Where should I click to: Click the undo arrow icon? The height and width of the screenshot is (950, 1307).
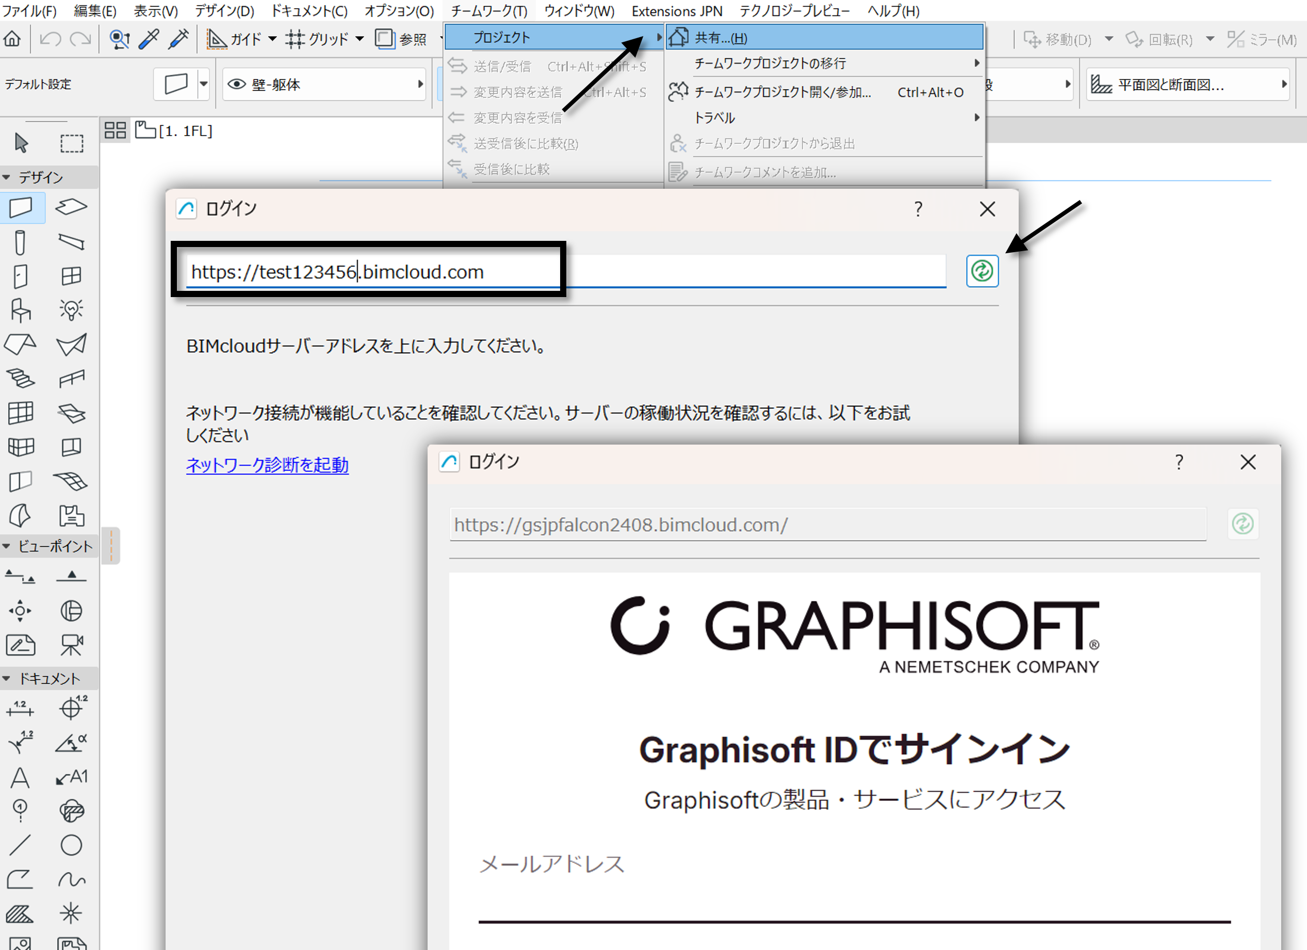pyautogui.click(x=50, y=39)
